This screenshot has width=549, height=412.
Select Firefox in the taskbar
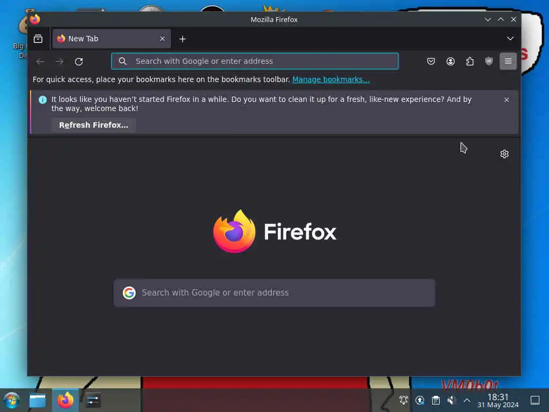(65, 400)
